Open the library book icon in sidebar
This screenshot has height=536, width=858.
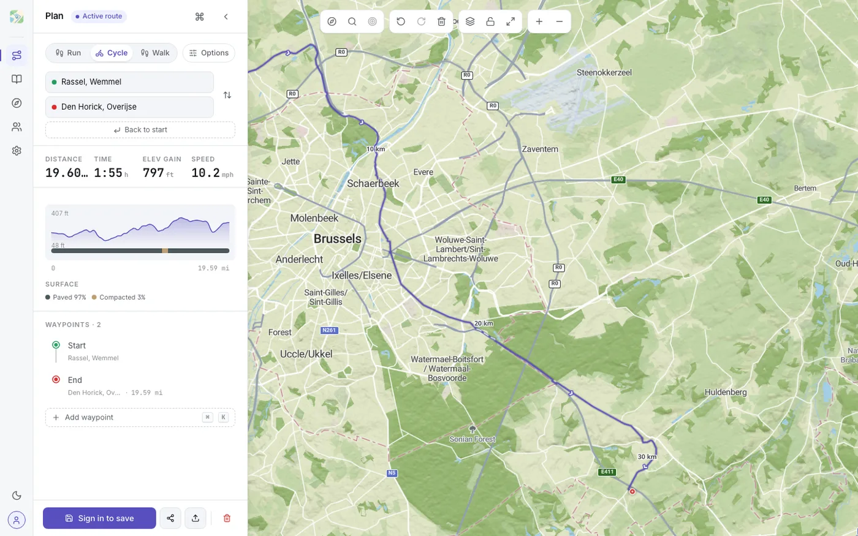[17, 79]
